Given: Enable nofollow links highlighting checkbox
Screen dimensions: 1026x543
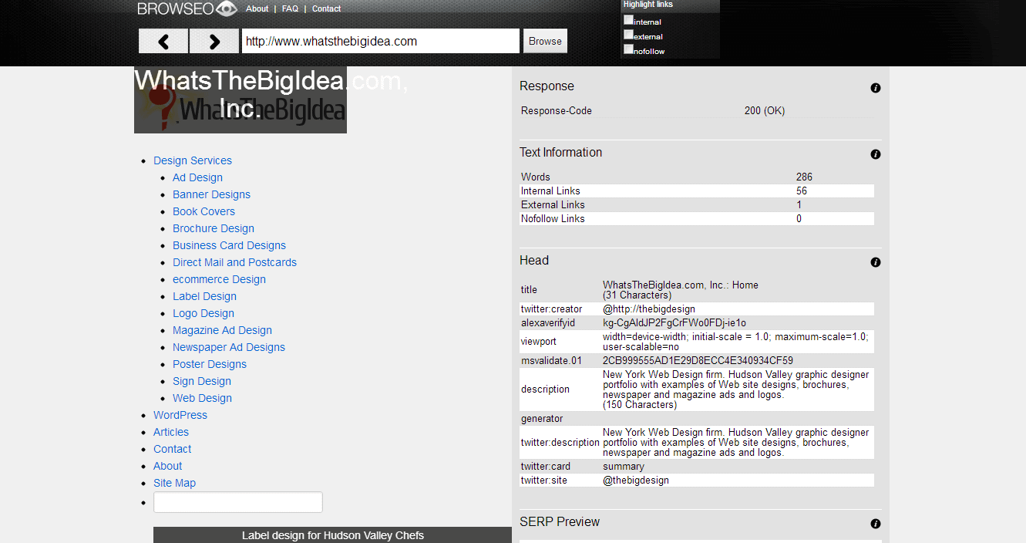Looking at the screenshot, I should 628,49.
